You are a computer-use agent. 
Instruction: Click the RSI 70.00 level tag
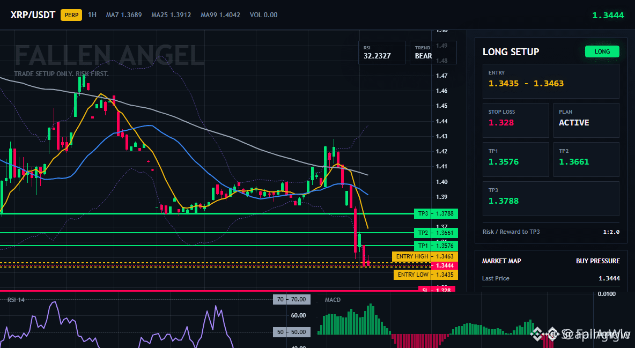(292, 299)
